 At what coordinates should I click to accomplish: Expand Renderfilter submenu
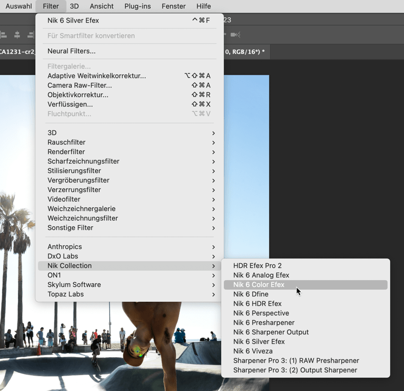[x=130, y=152]
